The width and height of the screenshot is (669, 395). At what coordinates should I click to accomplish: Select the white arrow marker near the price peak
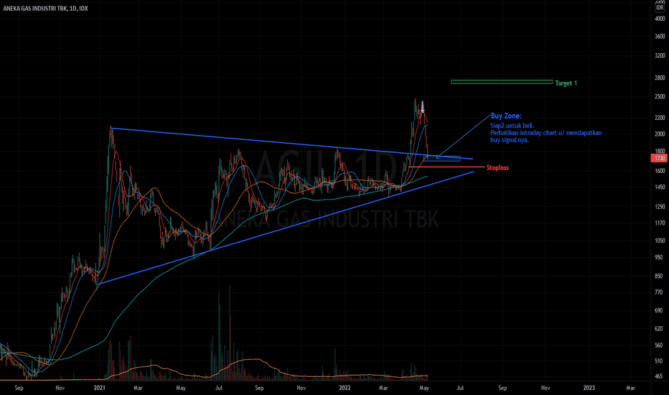click(x=422, y=107)
